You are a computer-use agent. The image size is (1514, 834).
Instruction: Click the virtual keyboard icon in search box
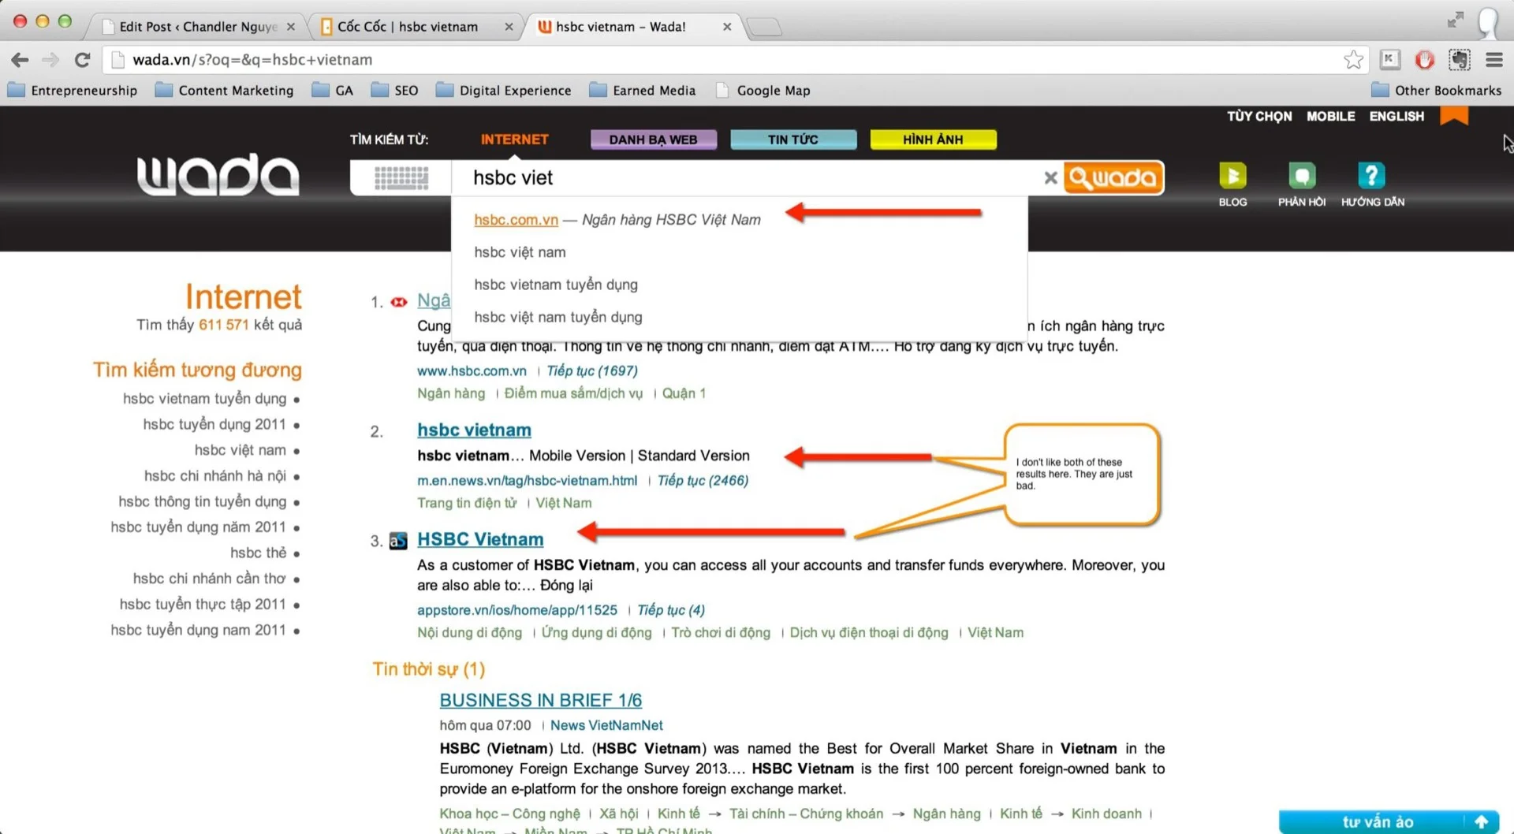point(401,178)
